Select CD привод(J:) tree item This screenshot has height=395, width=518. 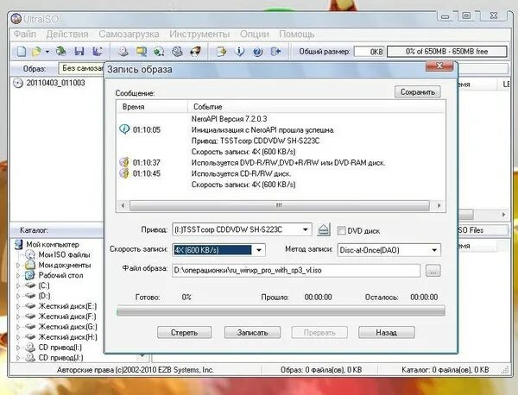click(60, 358)
